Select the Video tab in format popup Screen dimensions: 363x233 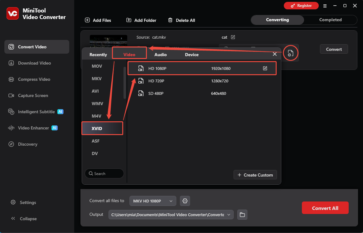tap(129, 55)
